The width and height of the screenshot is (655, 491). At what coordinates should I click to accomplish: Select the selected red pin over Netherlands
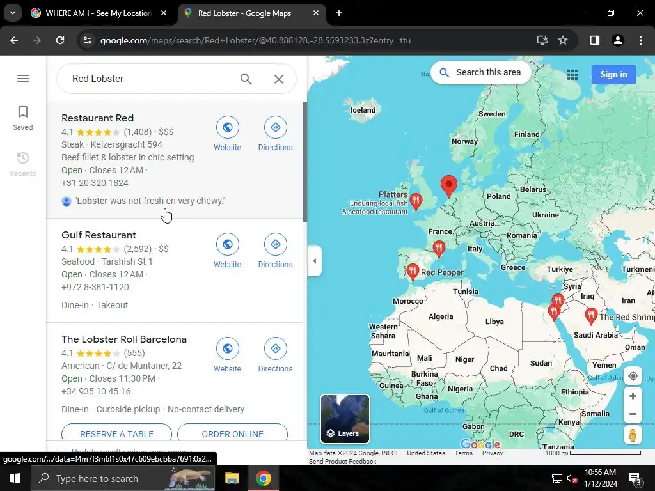click(449, 186)
